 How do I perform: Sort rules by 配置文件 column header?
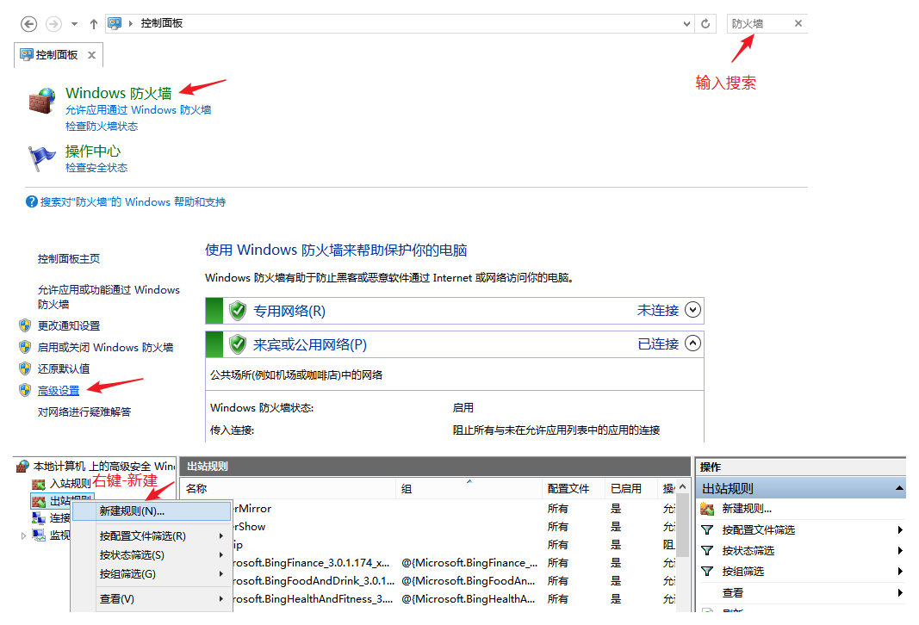(574, 489)
